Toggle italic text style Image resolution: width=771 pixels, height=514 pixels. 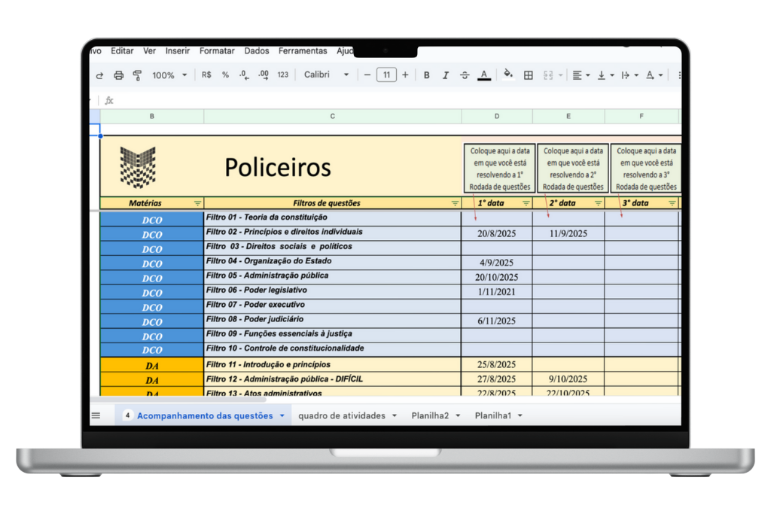(x=446, y=75)
